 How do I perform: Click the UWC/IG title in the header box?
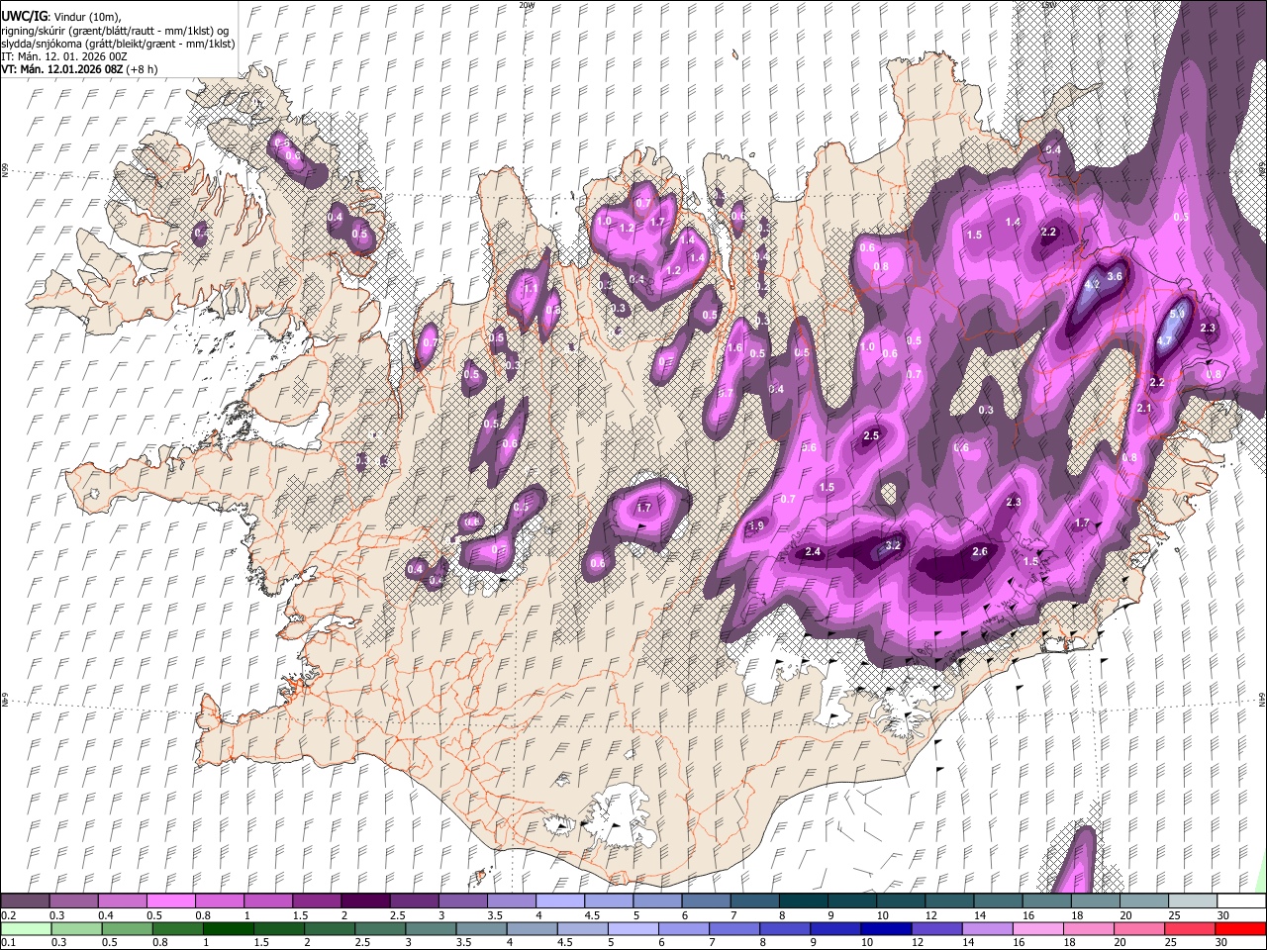click(x=24, y=16)
